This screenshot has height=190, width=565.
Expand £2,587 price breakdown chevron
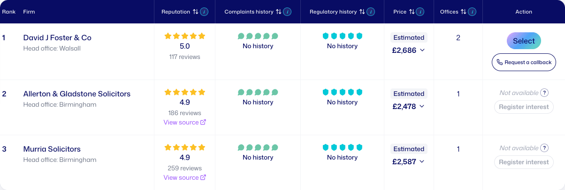click(422, 161)
